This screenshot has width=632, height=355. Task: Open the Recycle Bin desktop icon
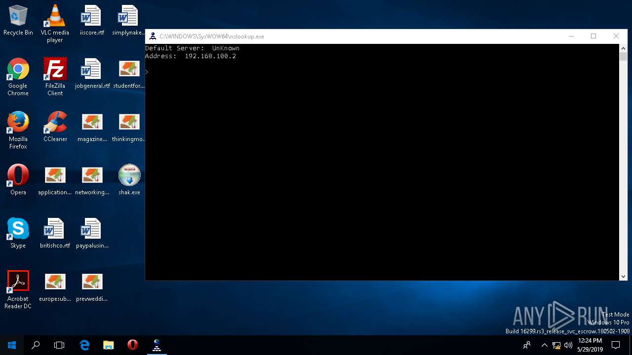[x=18, y=21]
